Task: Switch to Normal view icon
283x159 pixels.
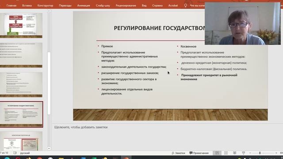Action: (x=217, y=153)
